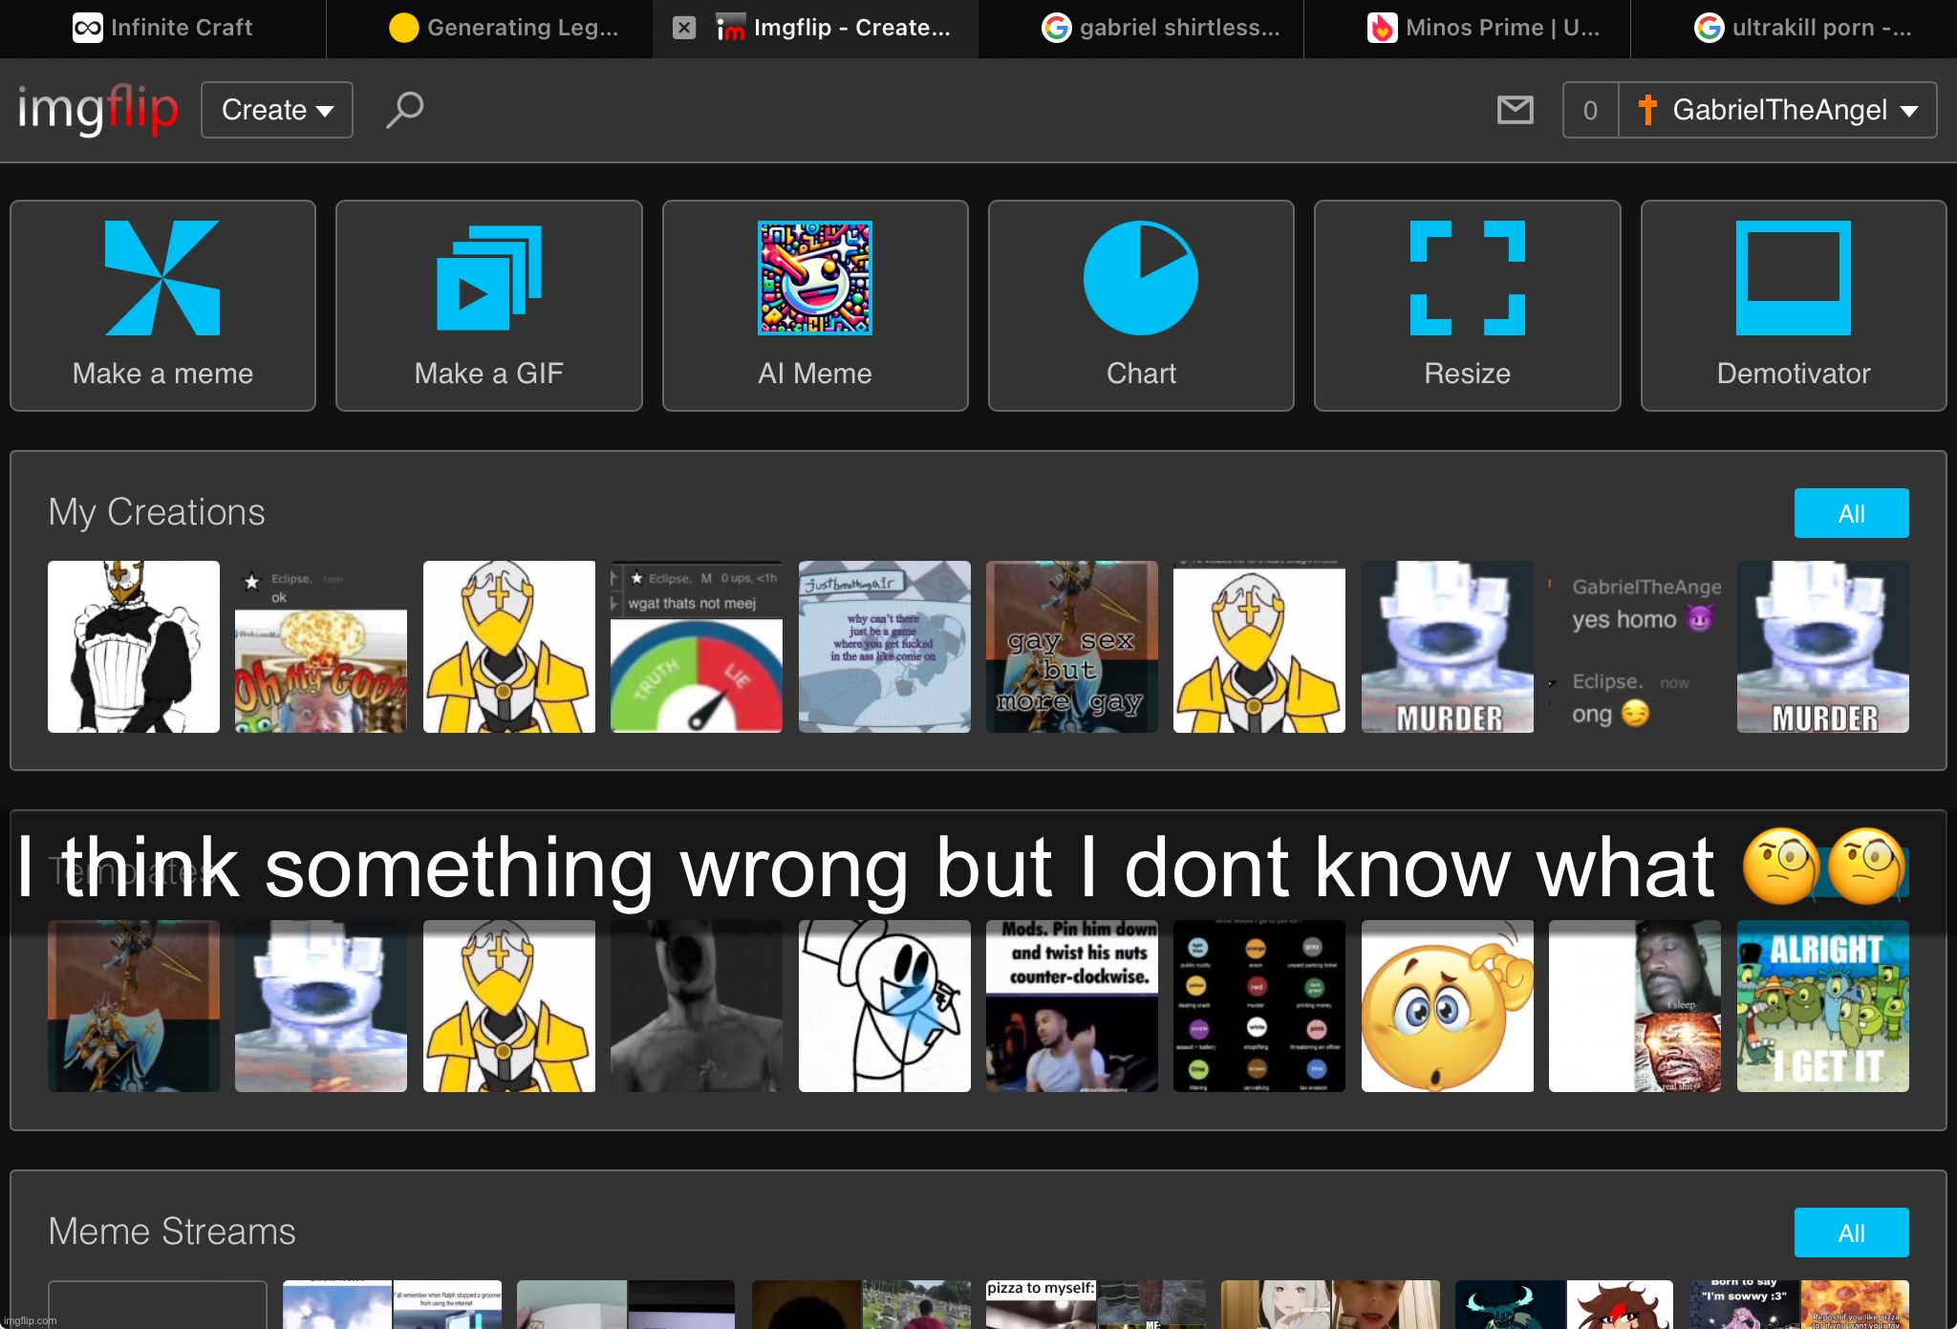Select the 'Mods, Pin him down' template
Screen dimensions: 1957x1329
(1072, 1006)
